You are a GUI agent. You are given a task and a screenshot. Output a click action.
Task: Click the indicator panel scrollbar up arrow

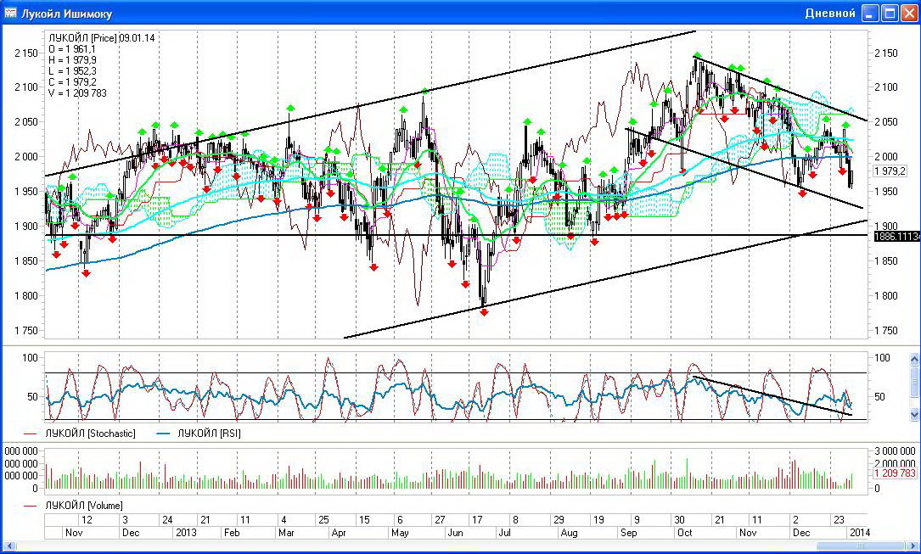914,358
